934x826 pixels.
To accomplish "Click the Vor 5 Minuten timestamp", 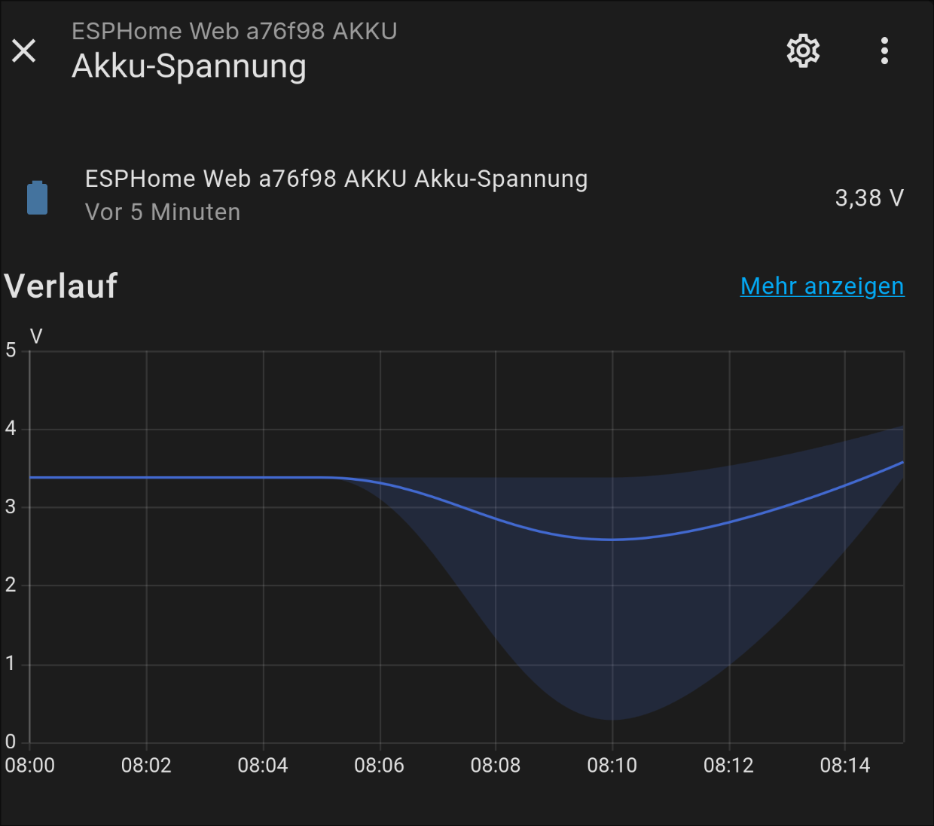I will coord(163,213).
